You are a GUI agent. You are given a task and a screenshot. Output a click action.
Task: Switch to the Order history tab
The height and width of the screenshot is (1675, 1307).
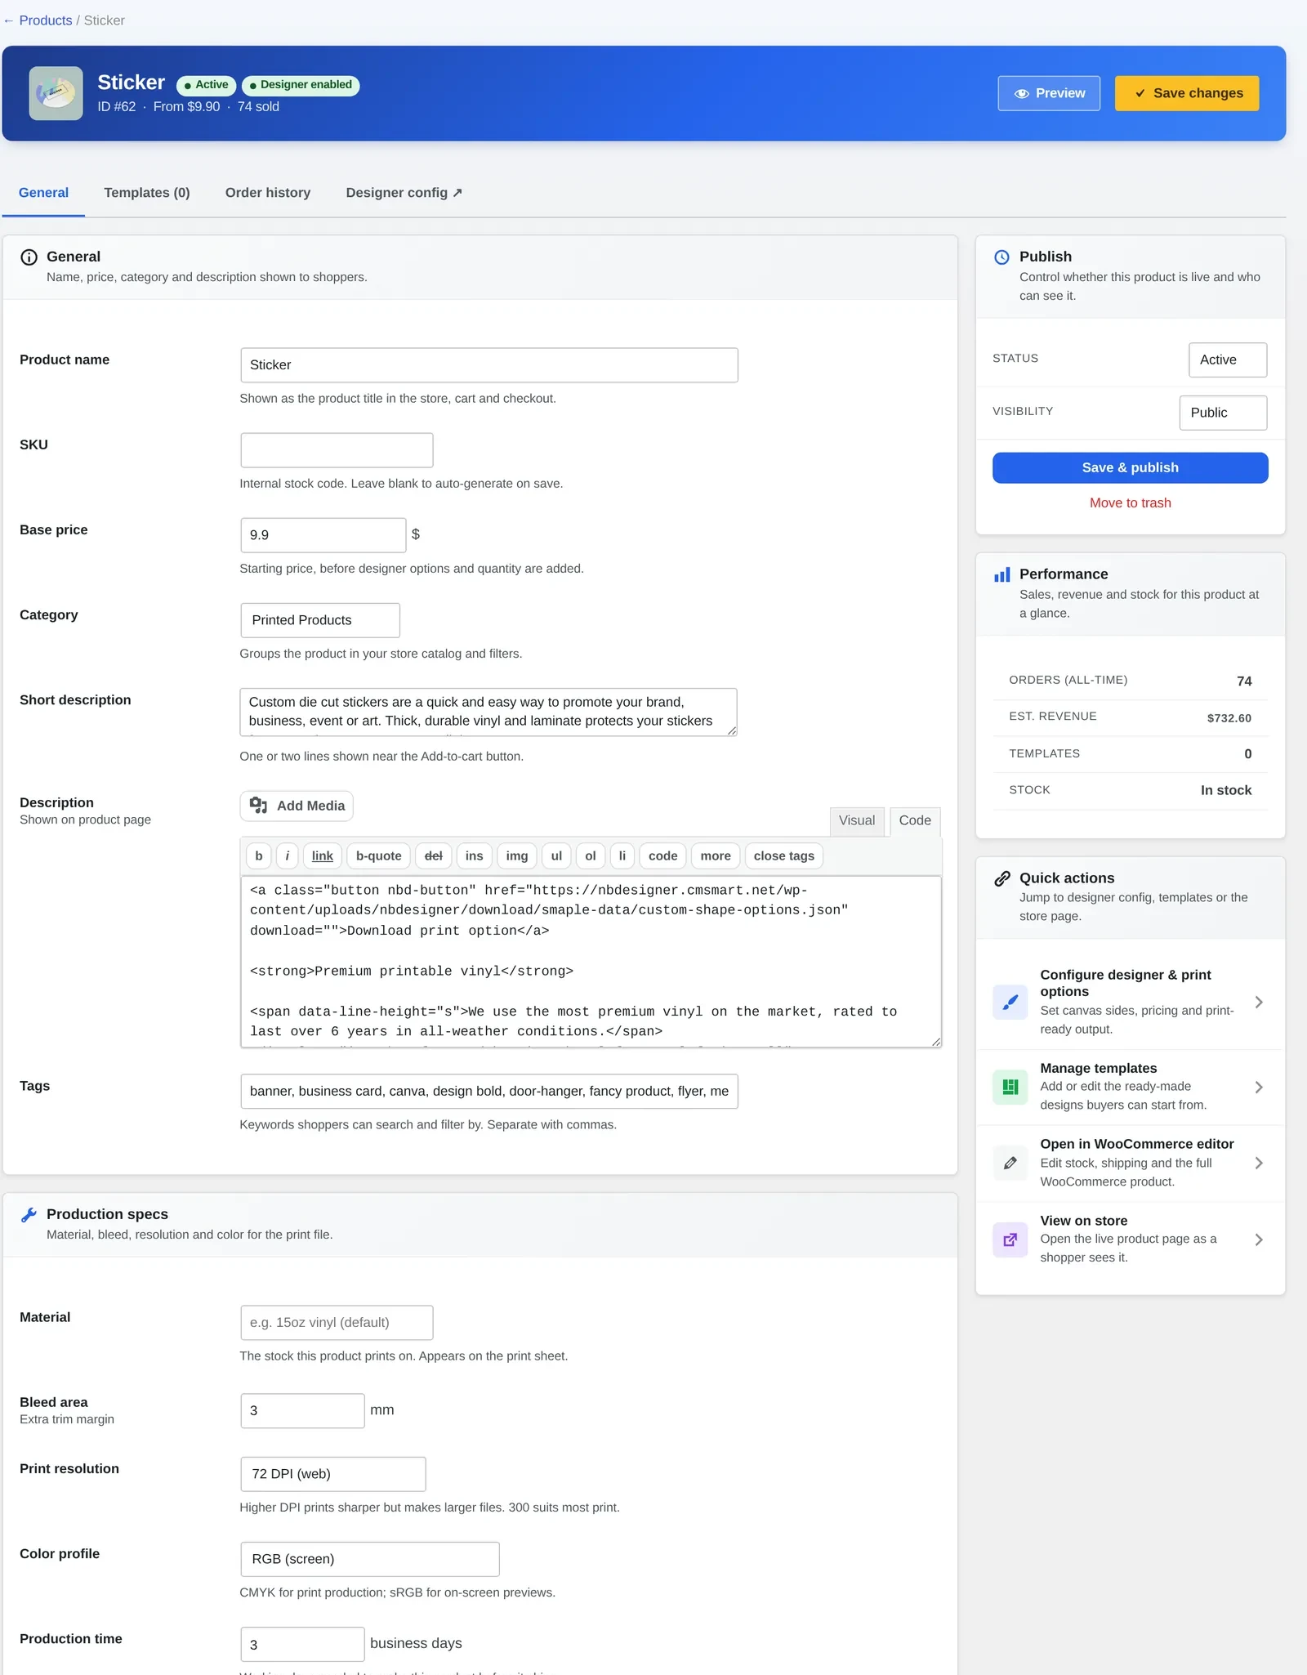268,193
